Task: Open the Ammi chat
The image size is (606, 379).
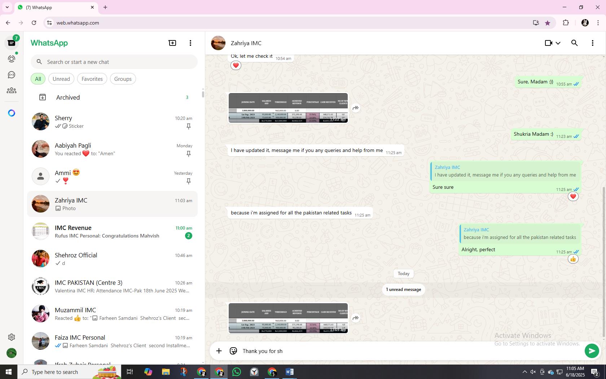Action: point(113,177)
